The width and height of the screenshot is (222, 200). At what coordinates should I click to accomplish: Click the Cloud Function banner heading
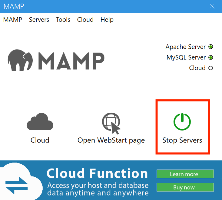[x=97, y=173]
